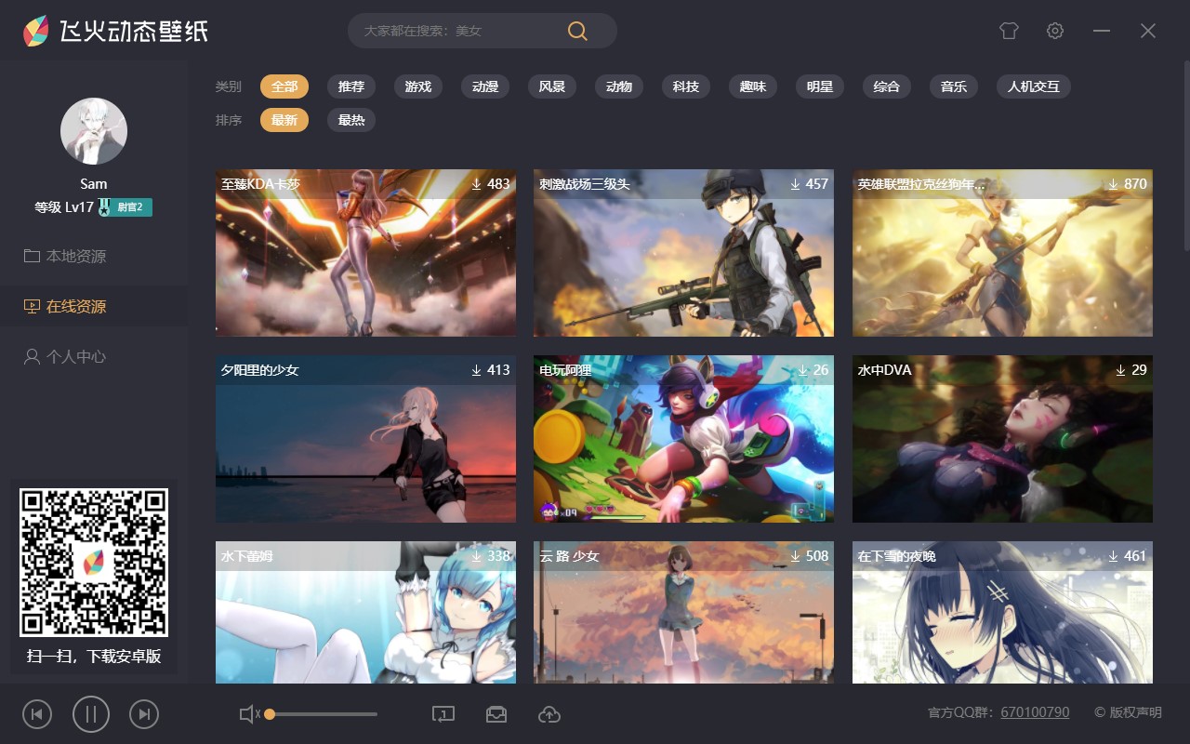
Task: Click download icon on 英雄联盟拉克丝 card
Action: click(x=1114, y=184)
